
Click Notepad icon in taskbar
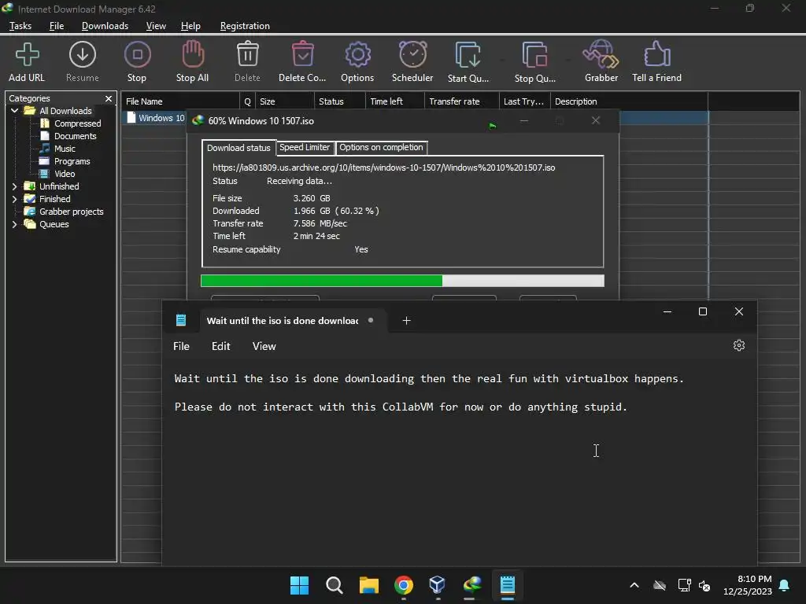[x=508, y=585]
